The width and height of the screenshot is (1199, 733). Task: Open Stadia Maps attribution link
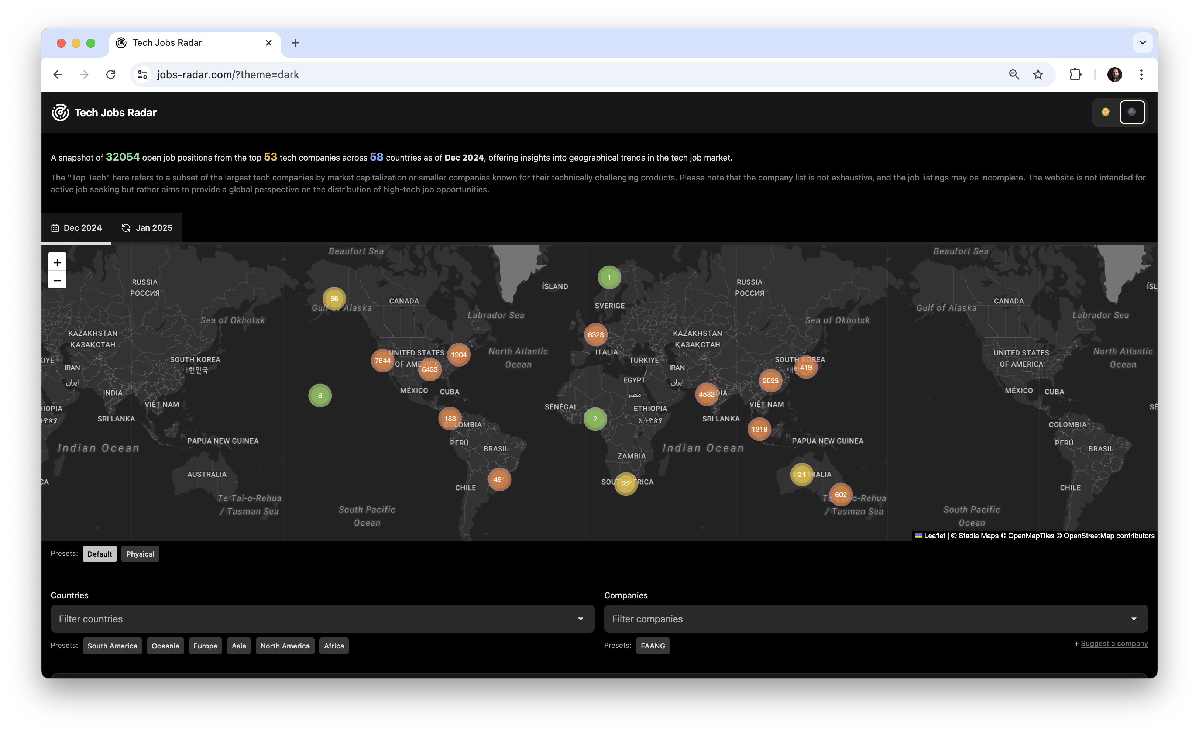point(978,536)
